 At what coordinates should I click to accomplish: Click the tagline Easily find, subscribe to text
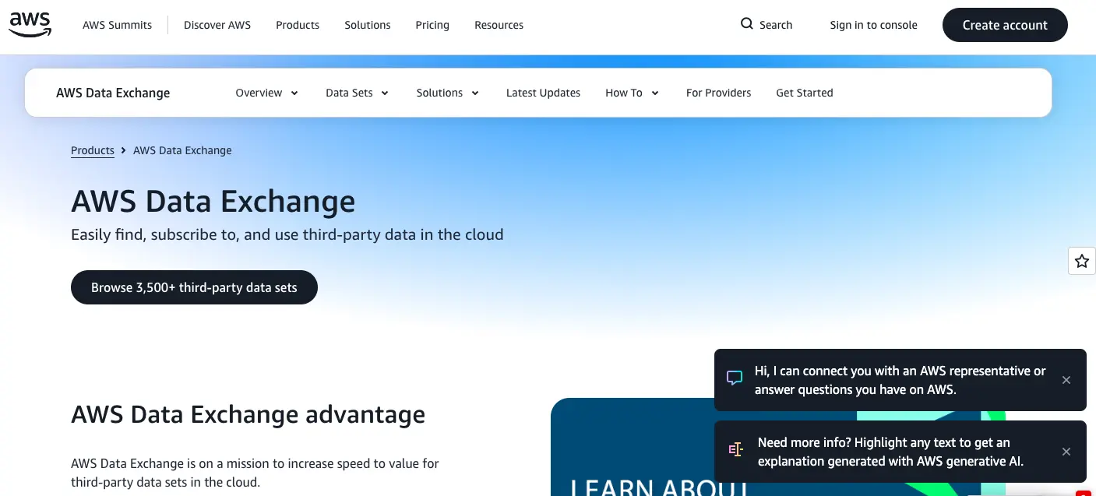point(287,234)
